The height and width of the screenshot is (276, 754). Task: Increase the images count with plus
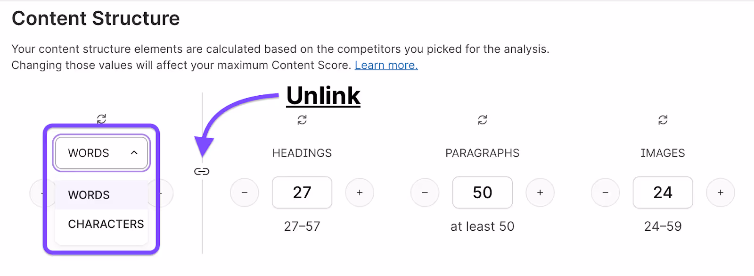tap(721, 192)
